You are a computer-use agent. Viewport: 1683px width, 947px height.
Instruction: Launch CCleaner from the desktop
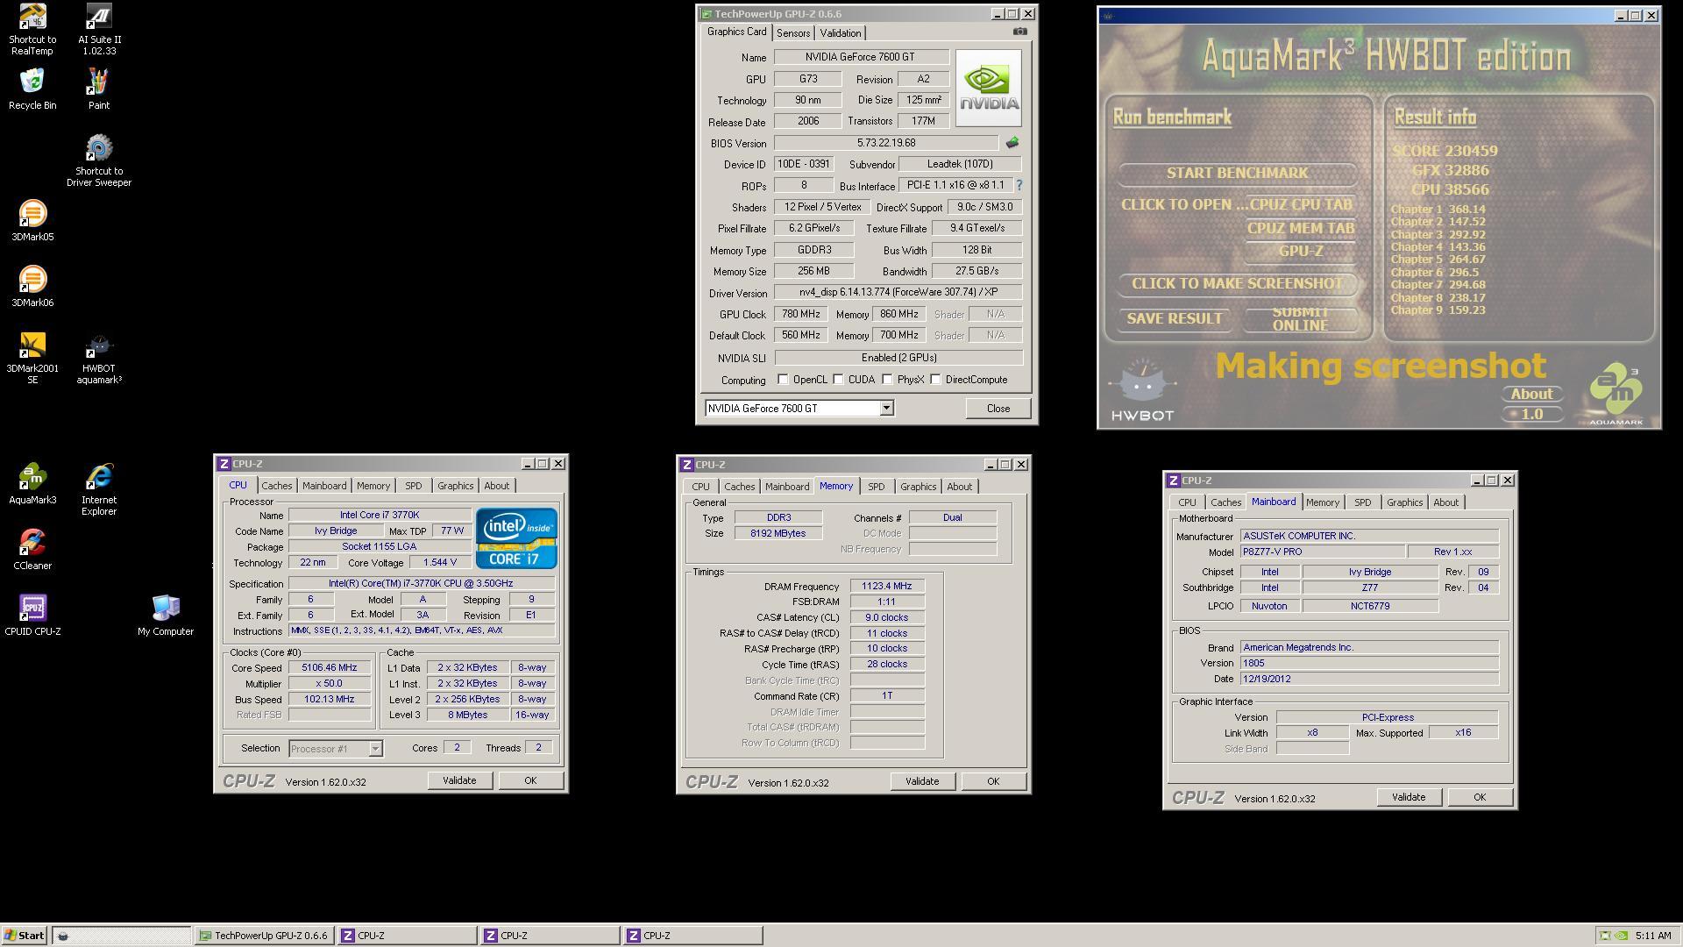[x=32, y=550]
